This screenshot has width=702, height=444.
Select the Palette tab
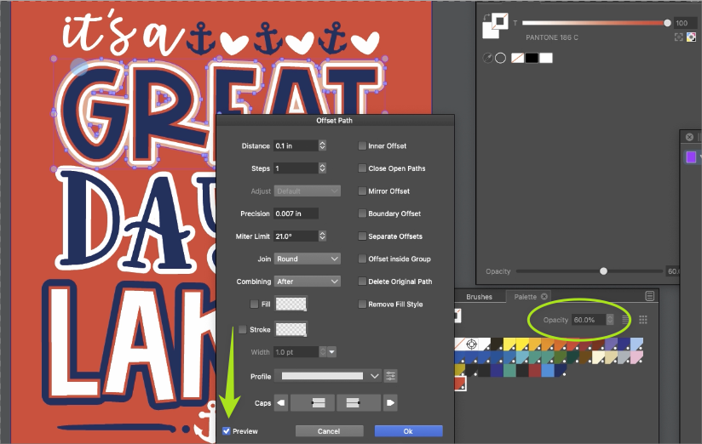tap(525, 297)
